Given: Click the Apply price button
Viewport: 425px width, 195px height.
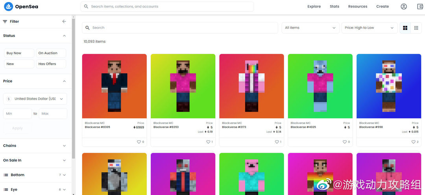Looking at the screenshot, I should coord(17,128).
